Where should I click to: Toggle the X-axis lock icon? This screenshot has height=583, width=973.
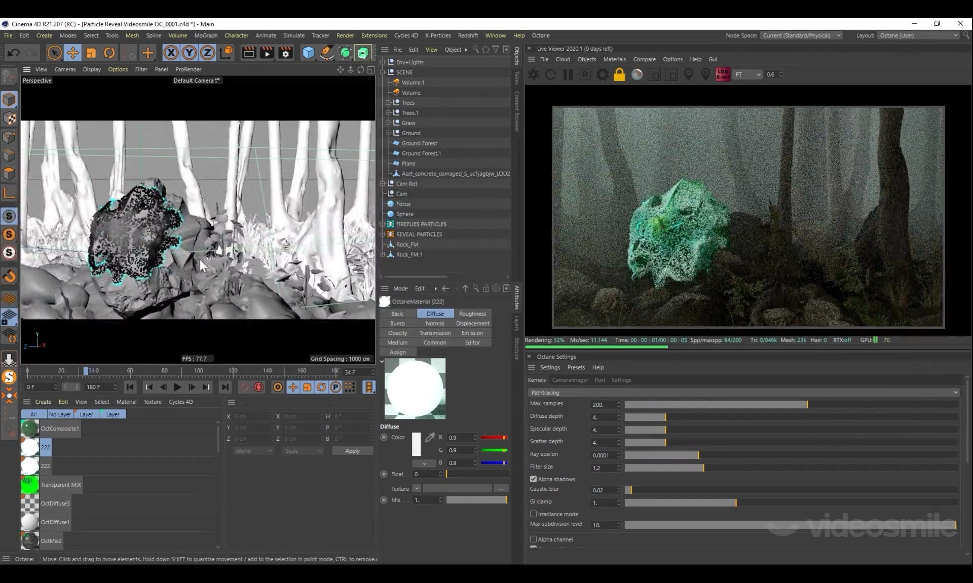171,53
